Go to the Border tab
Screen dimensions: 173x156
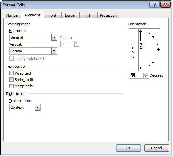pyautogui.click(x=70, y=15)
